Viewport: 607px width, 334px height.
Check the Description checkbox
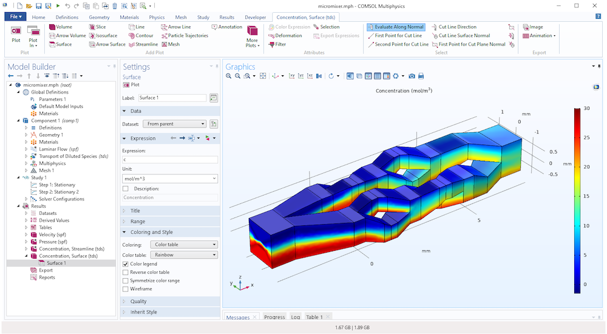[x=126, y=189]
